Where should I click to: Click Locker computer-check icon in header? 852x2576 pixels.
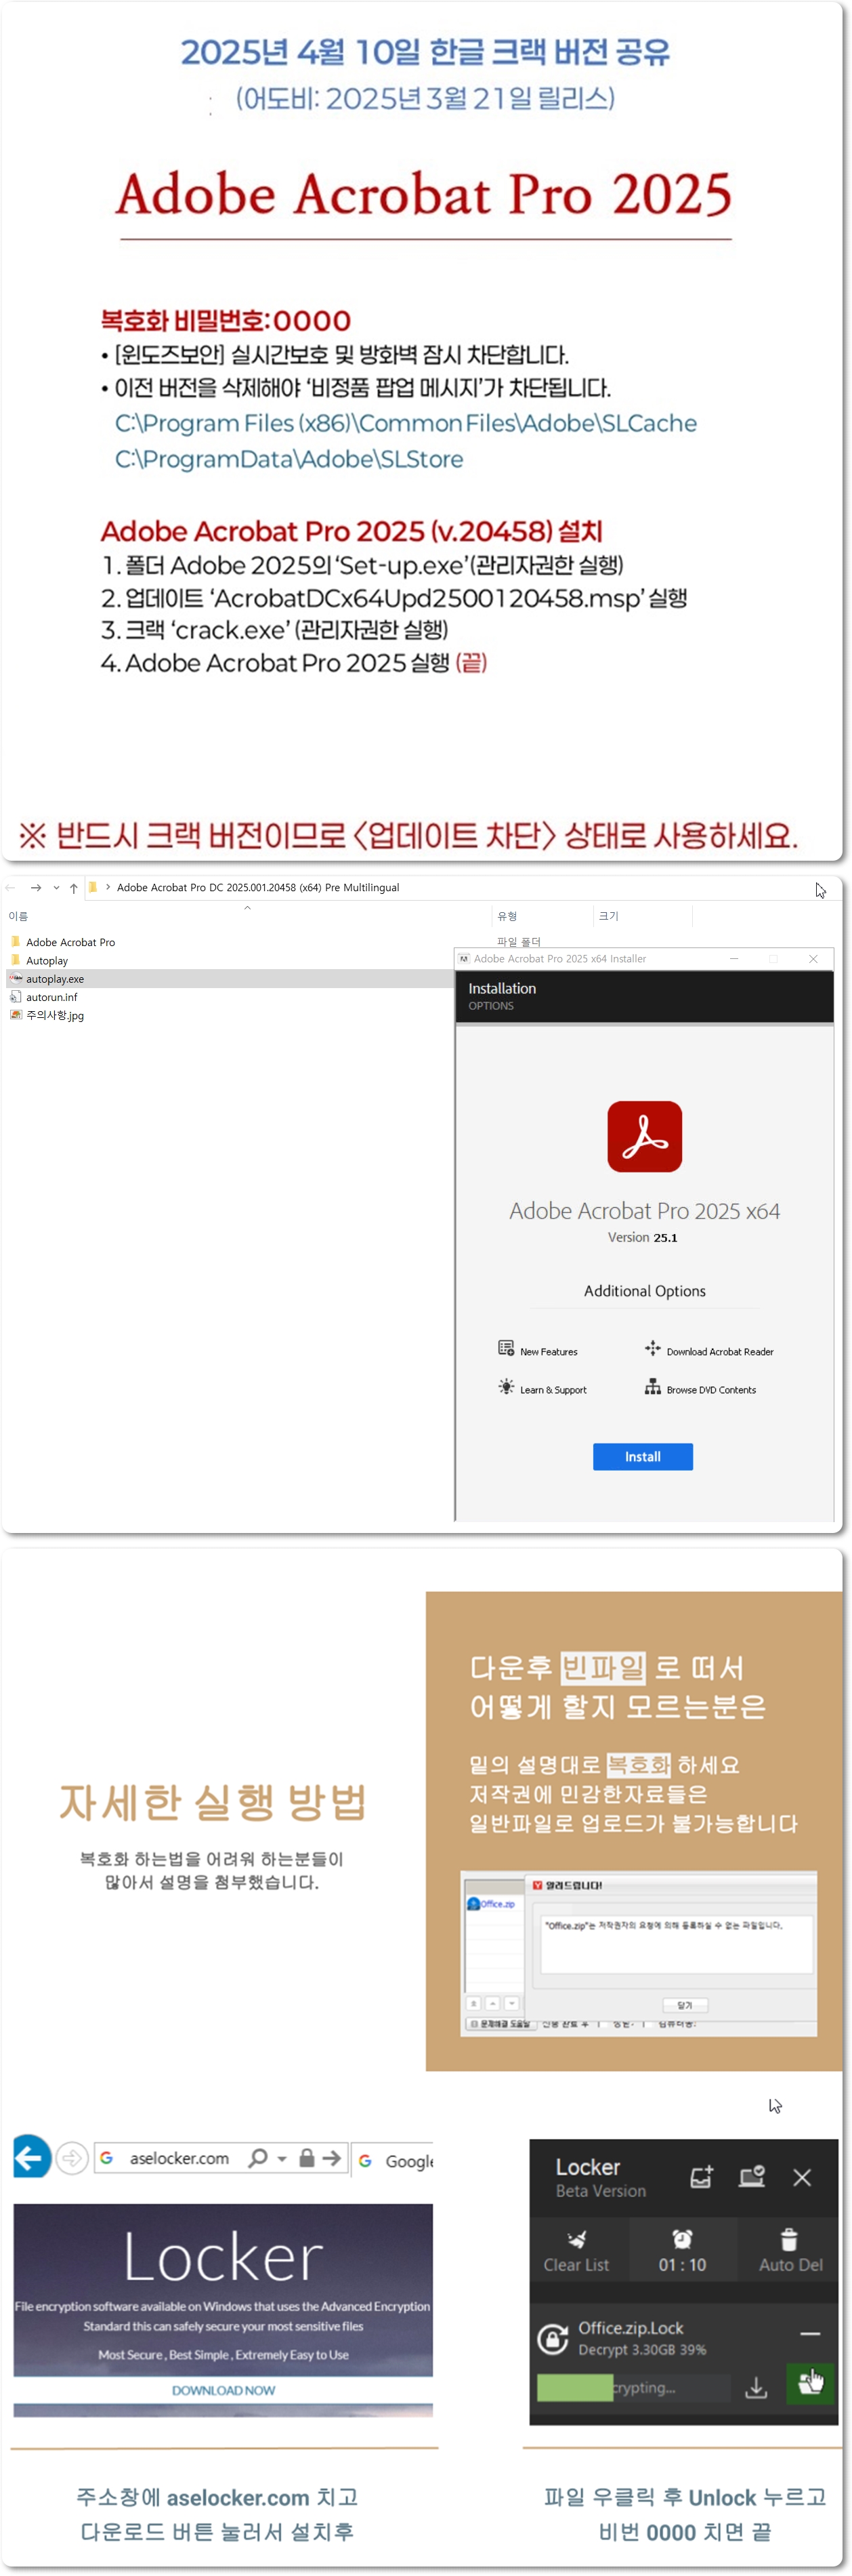pos(751,2177)
